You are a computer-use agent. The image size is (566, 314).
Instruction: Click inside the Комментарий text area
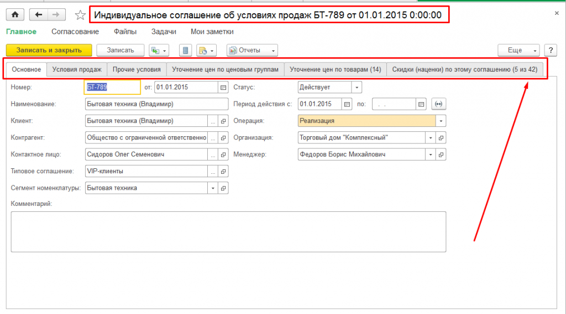[x=228, y=232]
